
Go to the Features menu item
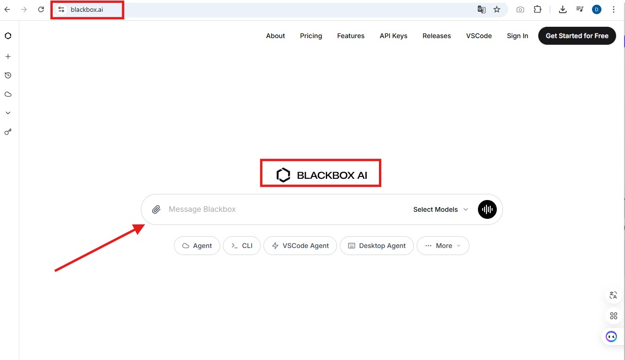coord(351,36)
